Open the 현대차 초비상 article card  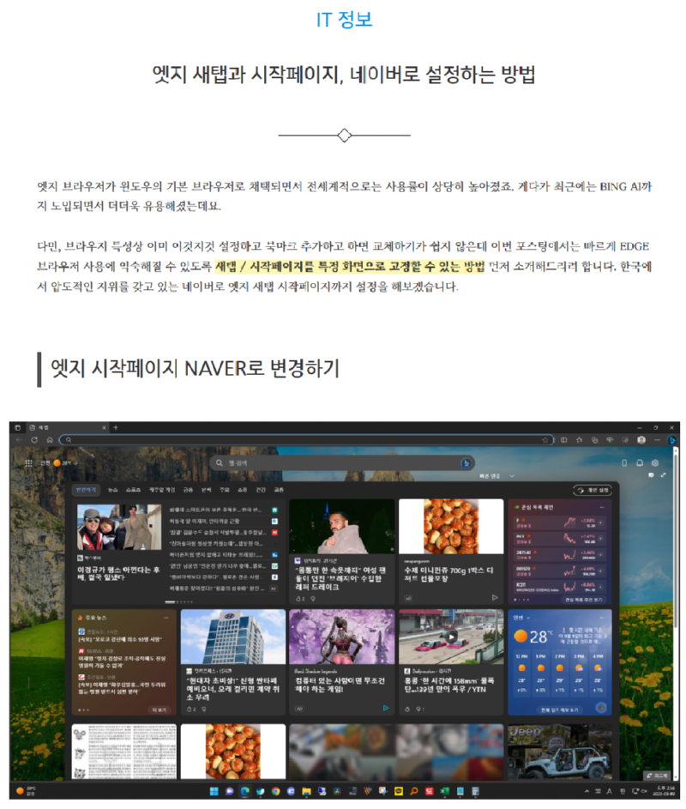[x=232, y=662]
